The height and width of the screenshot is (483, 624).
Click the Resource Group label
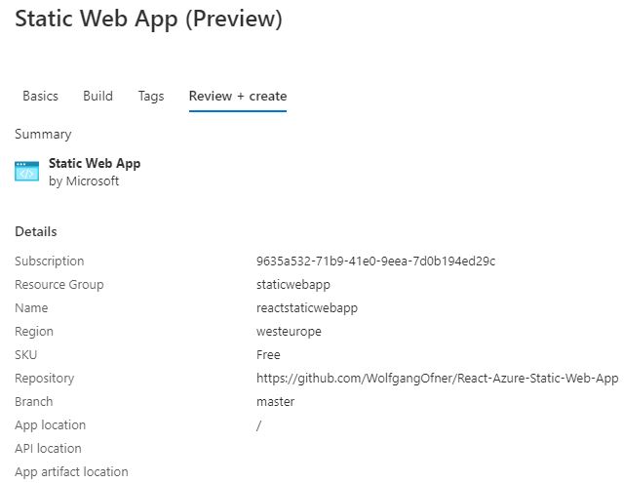[x=59, y=285]
